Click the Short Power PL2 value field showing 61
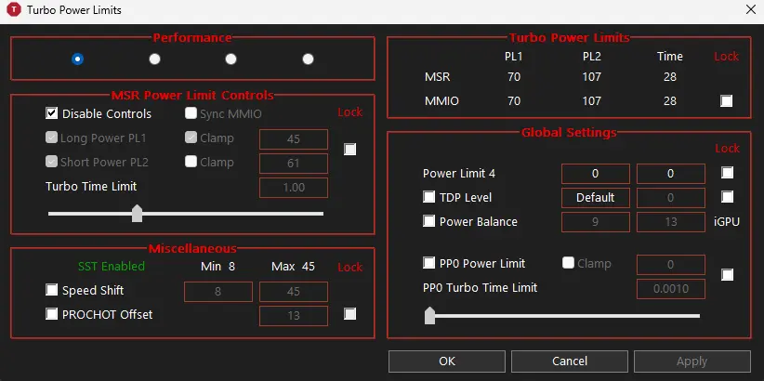This screenshot has height=381, width=764. pos(294,164)
